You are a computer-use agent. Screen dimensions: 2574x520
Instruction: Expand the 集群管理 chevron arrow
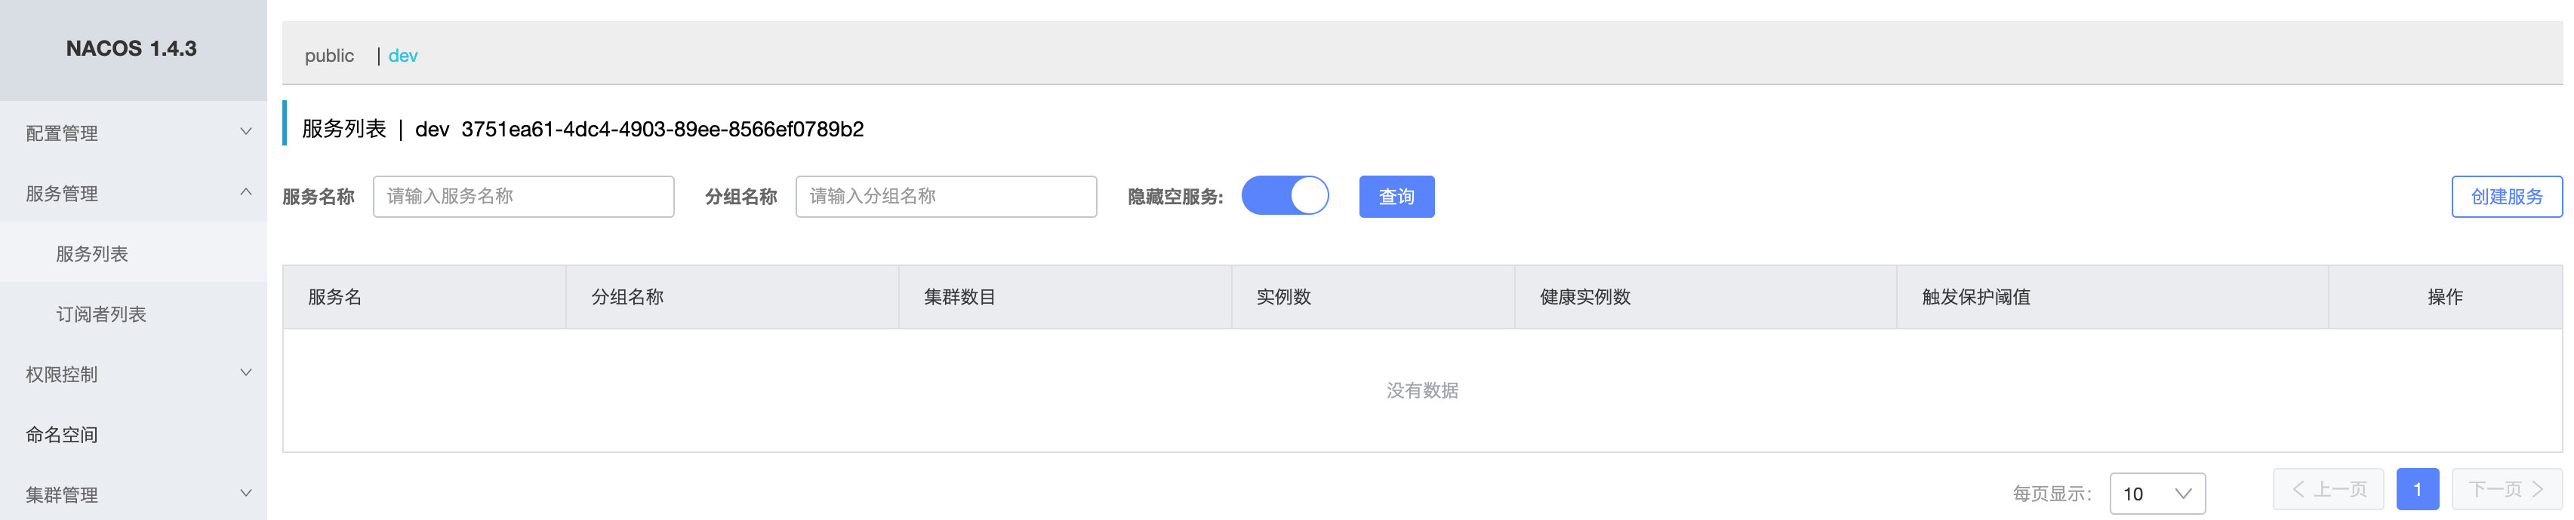(246, 493)
